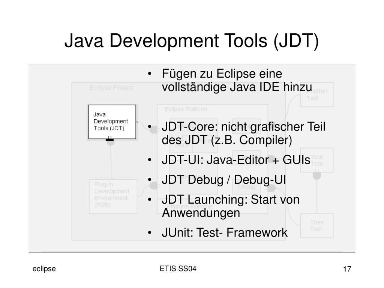
Task: Click footer text "eclipse"
Action: pos(44,268)
